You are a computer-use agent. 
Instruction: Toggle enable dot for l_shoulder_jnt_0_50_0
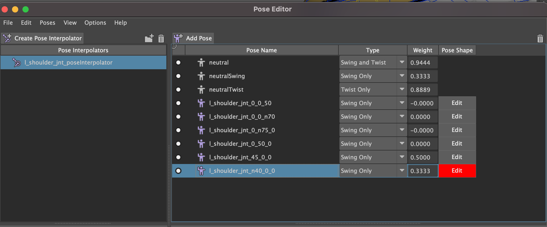178,144
